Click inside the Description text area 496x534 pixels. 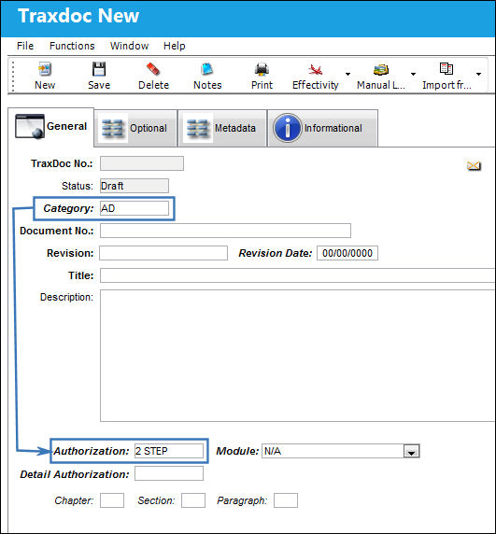[297, 356]
